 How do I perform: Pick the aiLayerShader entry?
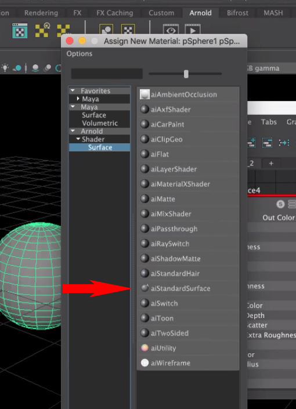(x=188, y=169)
